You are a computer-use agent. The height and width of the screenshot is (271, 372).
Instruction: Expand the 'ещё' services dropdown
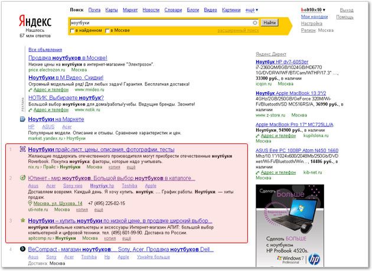(x=252, y=10)
